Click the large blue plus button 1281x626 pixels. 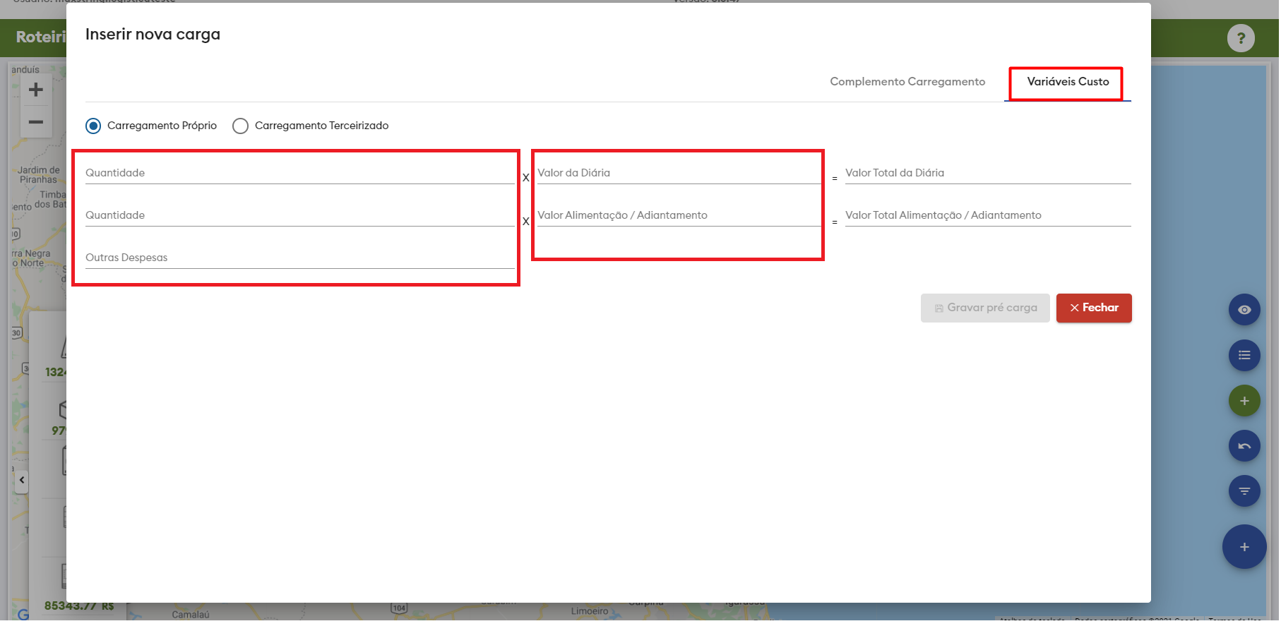(1244, 547)
